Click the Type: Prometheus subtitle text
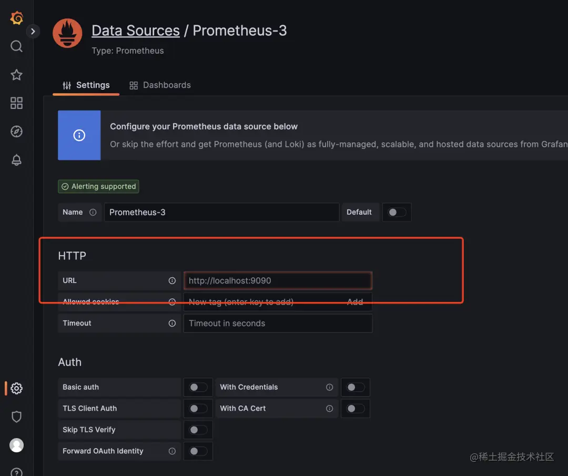Image resolution: width=568 pixels, height=476 pixels. 127,50
